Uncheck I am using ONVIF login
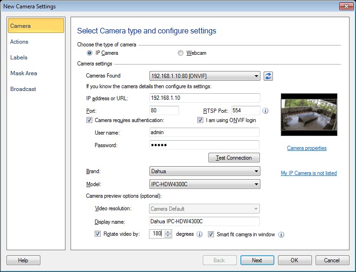Screen dimensions: 356x272 [x=201, y=120]
